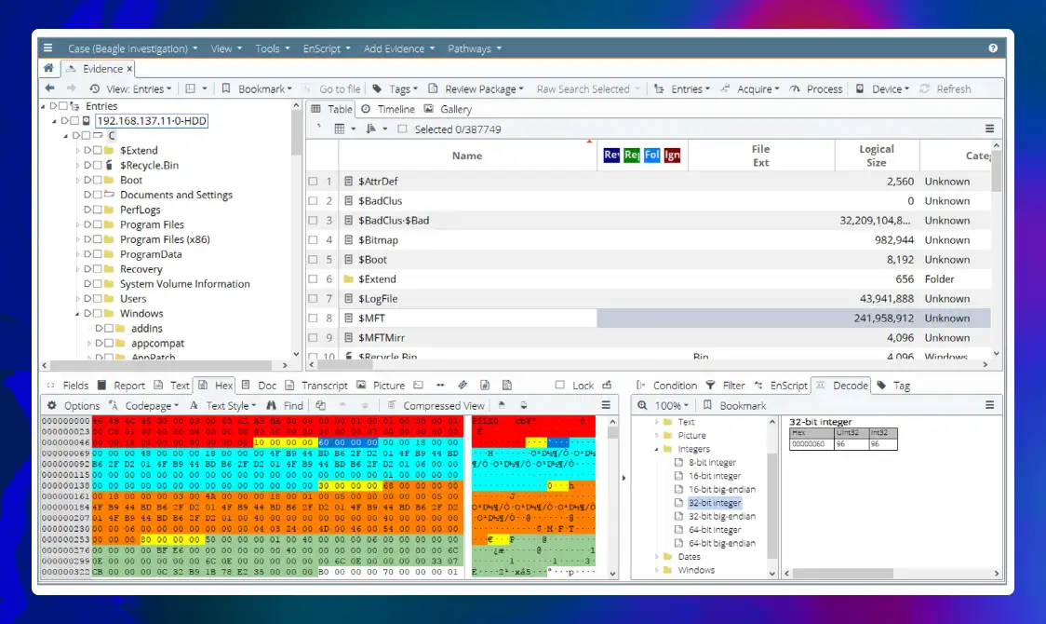Viewport: 1046px width, 624px height.
Task: Open the help question mark icon
Action: point(993,48)
